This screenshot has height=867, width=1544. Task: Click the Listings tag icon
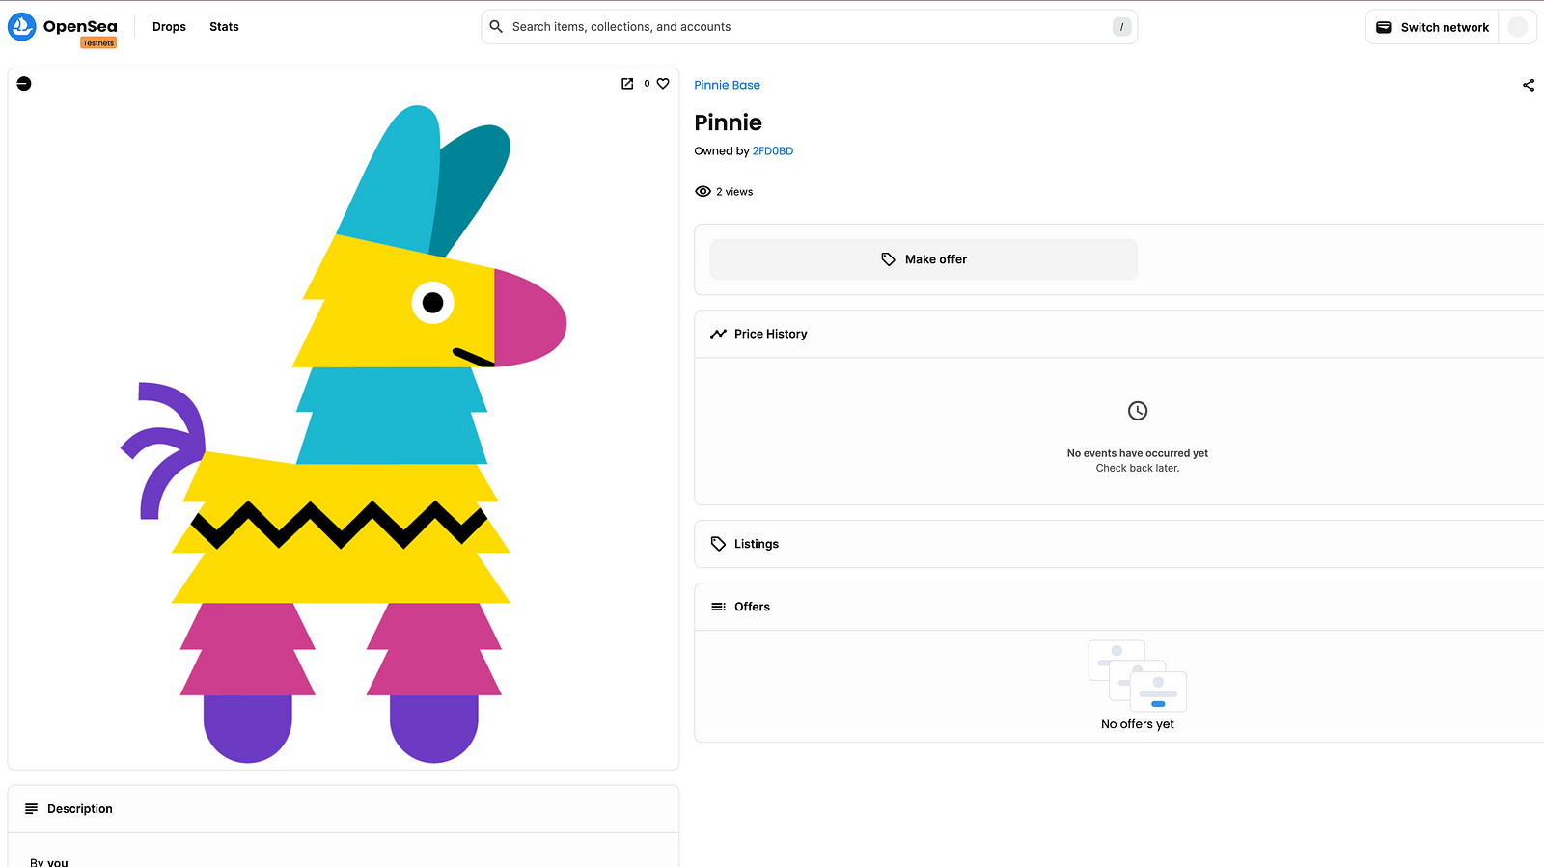(718, 544)
